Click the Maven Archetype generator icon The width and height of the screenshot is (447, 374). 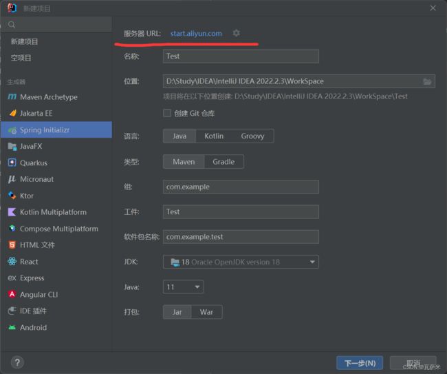[12, 97]
